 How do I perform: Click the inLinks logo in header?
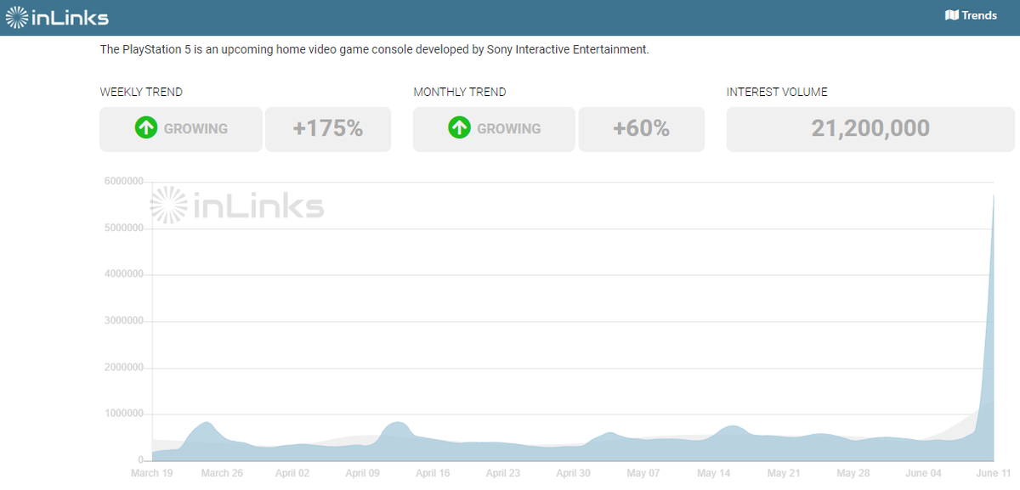57,17
